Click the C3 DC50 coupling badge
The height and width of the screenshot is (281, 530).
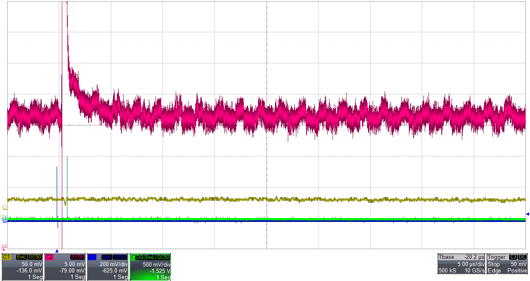click(120, 257)
